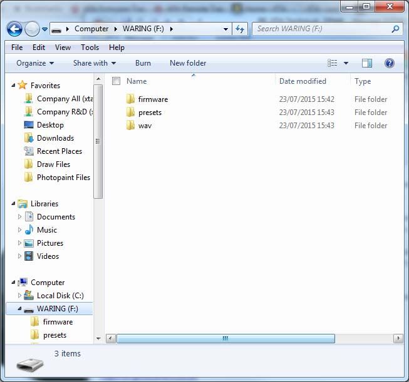
Task: Open the Share with dropdown
Action: click(x=95, y=63)
